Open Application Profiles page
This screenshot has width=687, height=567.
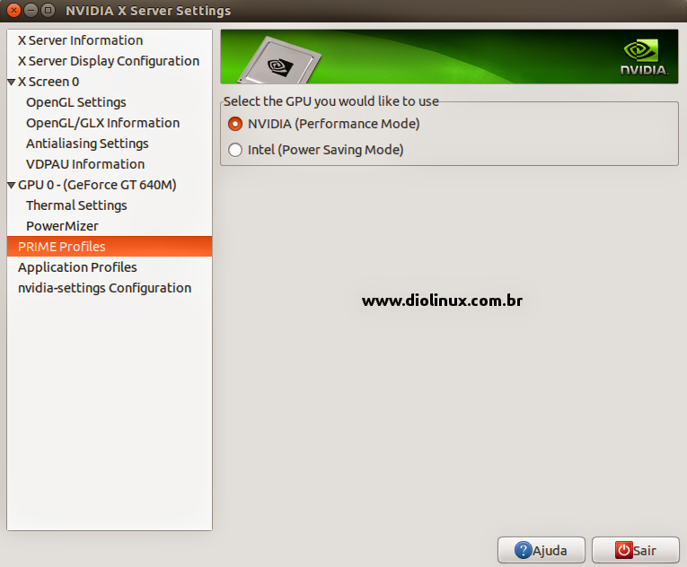[77, 267]
